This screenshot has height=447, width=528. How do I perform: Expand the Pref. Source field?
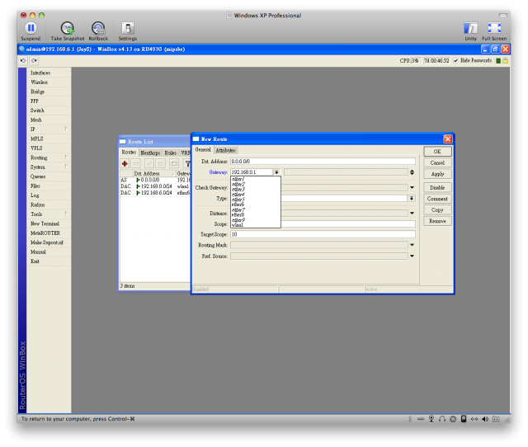(412, 256)
